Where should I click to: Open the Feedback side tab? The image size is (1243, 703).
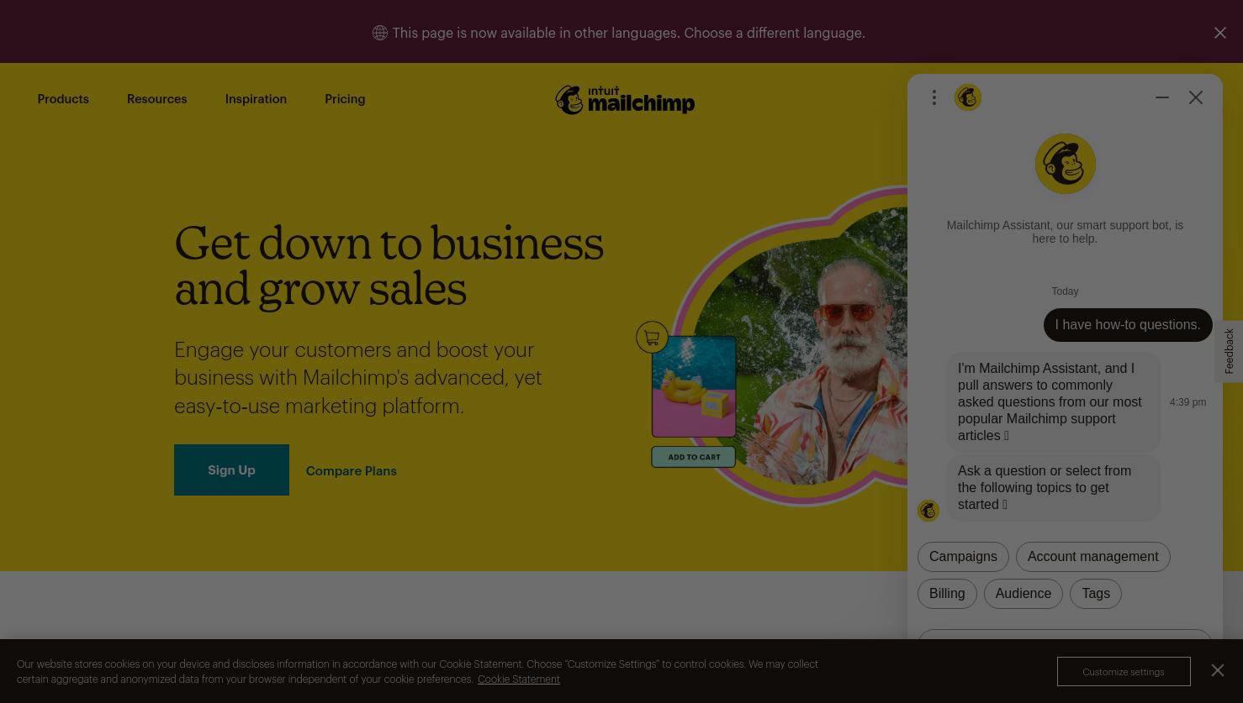pos(1229,351)
